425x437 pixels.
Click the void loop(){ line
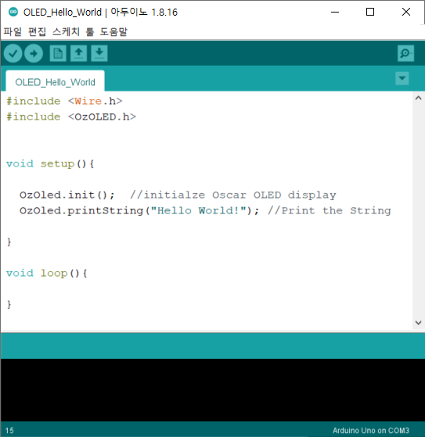[47, 273]
